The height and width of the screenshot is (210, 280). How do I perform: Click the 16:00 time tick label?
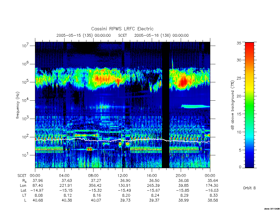pyautogui.click(x=152, y=176)
